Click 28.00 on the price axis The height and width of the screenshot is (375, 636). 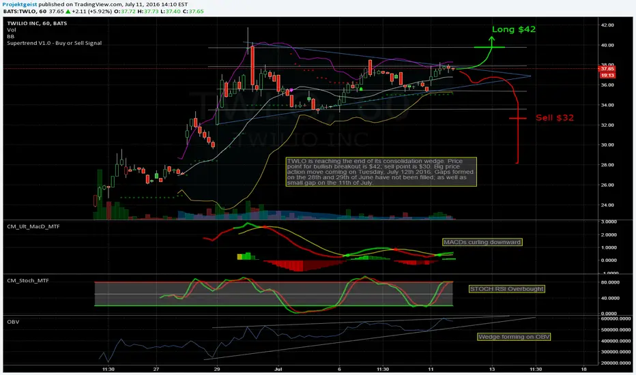point(607,165)
